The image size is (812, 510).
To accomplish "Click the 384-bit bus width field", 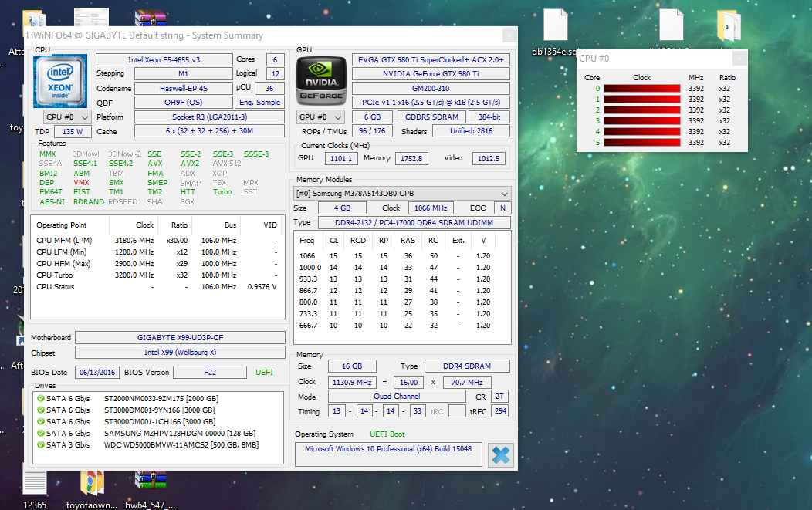I will pos(489,117).
